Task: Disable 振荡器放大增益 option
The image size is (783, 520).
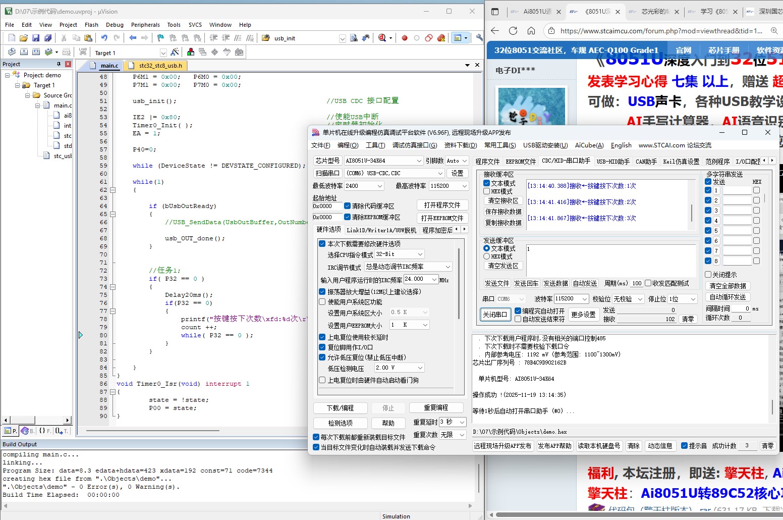Action: [322, 291]
